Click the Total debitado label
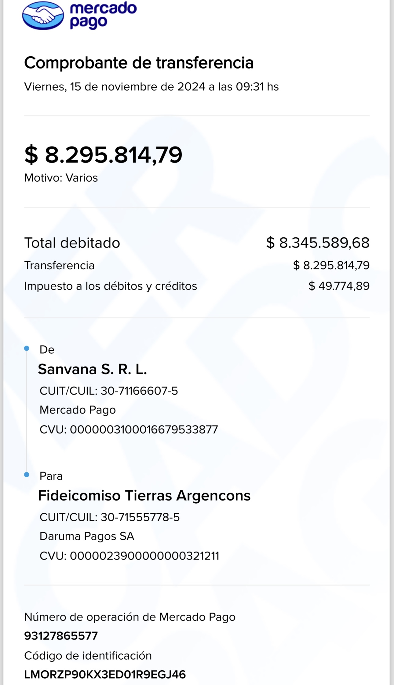 72,243
